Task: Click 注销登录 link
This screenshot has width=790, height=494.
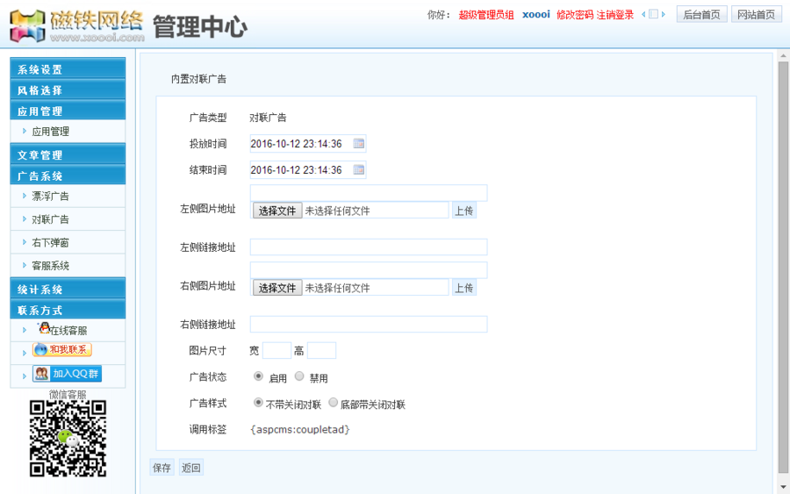Action: click(614, 15)
